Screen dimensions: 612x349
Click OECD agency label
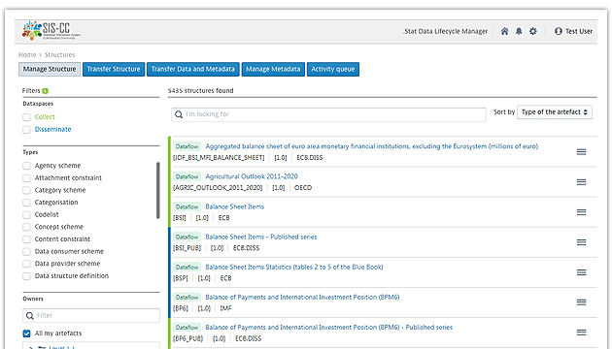pos(303,188)
